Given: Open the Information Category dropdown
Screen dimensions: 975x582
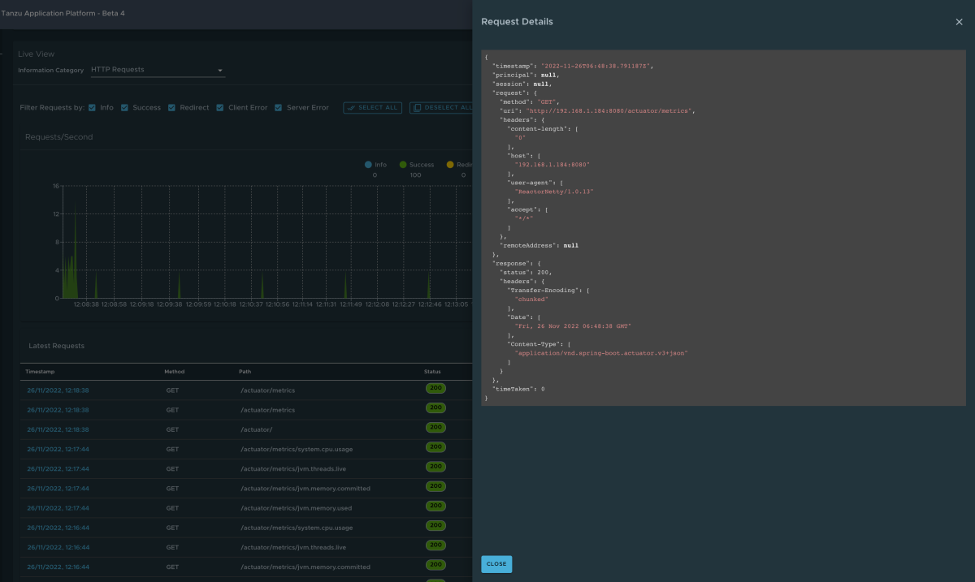Looking at the screenshot, I should tap(156, 71).
